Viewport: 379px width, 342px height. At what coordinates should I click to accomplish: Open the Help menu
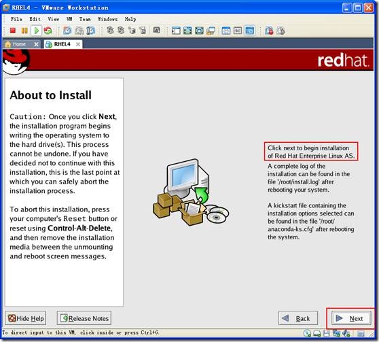(x=130, y=19)
